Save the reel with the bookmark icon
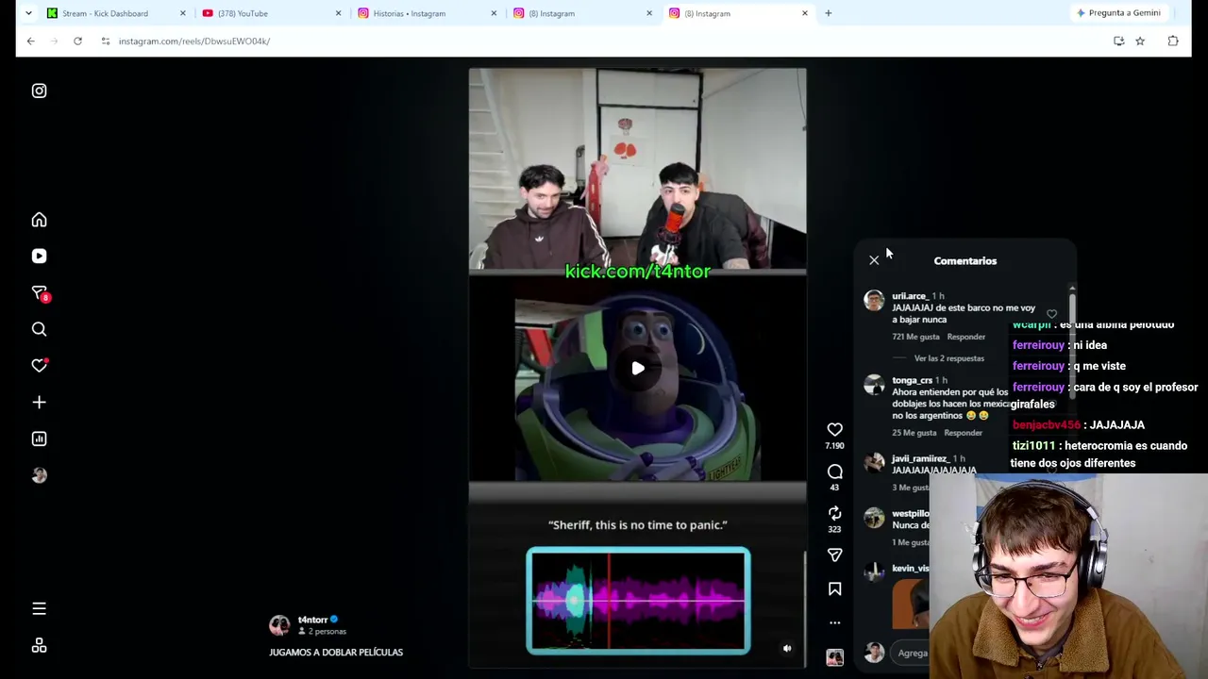This screenshot has height=679, width=1208. [x=834, y=589]
